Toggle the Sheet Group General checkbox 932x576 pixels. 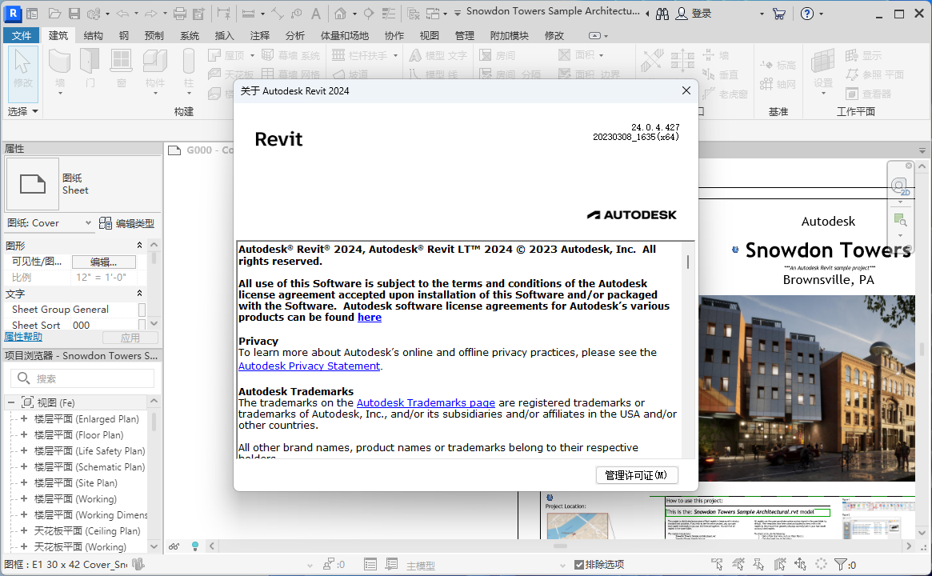(x=142, y=310)
